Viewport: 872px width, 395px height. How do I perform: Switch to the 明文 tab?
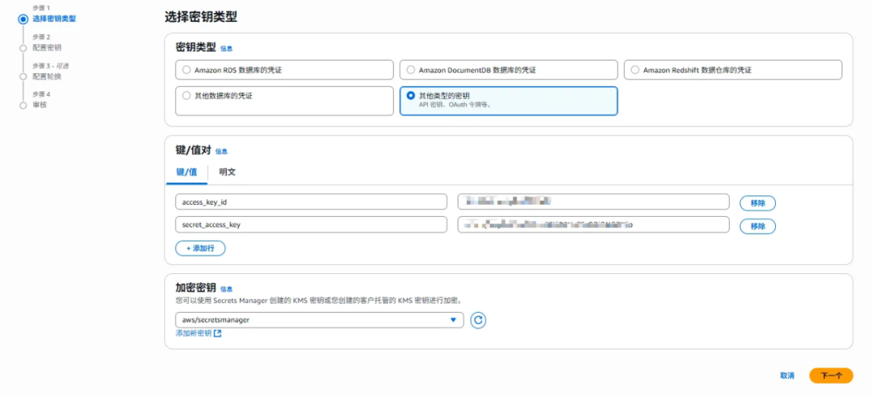pyautogui.click(x=228, y=173)
